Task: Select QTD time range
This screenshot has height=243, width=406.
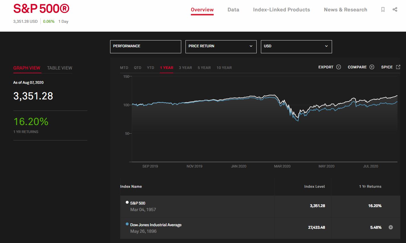Action: click(137, 68)
